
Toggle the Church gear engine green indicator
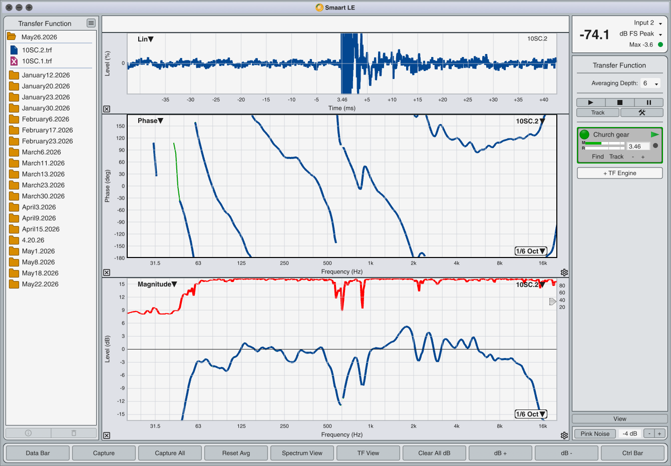coord(584,134)
